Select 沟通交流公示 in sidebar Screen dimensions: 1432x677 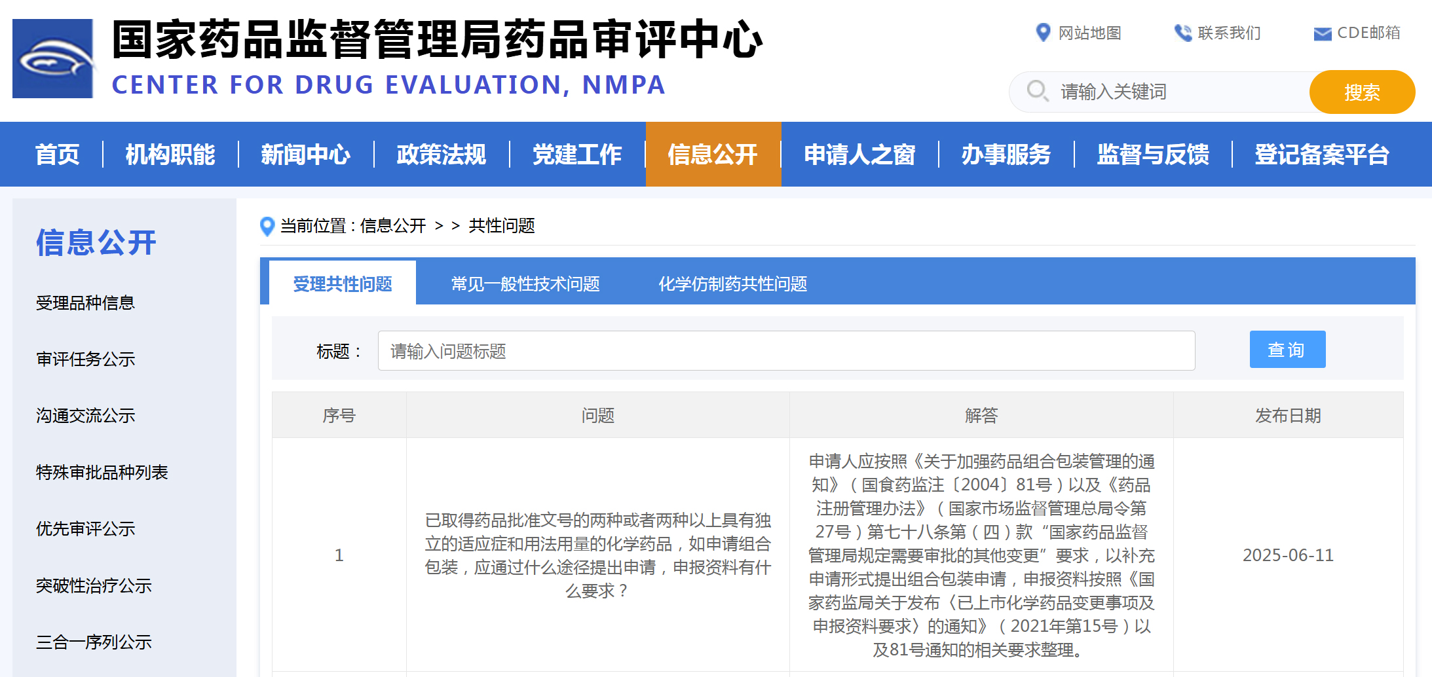pyautogui.click(x=85, y=415)
